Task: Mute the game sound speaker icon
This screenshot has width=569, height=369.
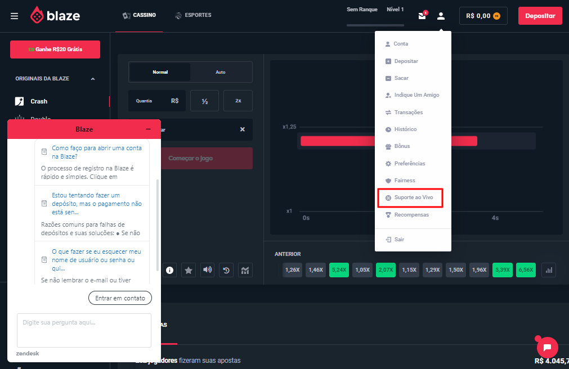Action: click(207, 270)
